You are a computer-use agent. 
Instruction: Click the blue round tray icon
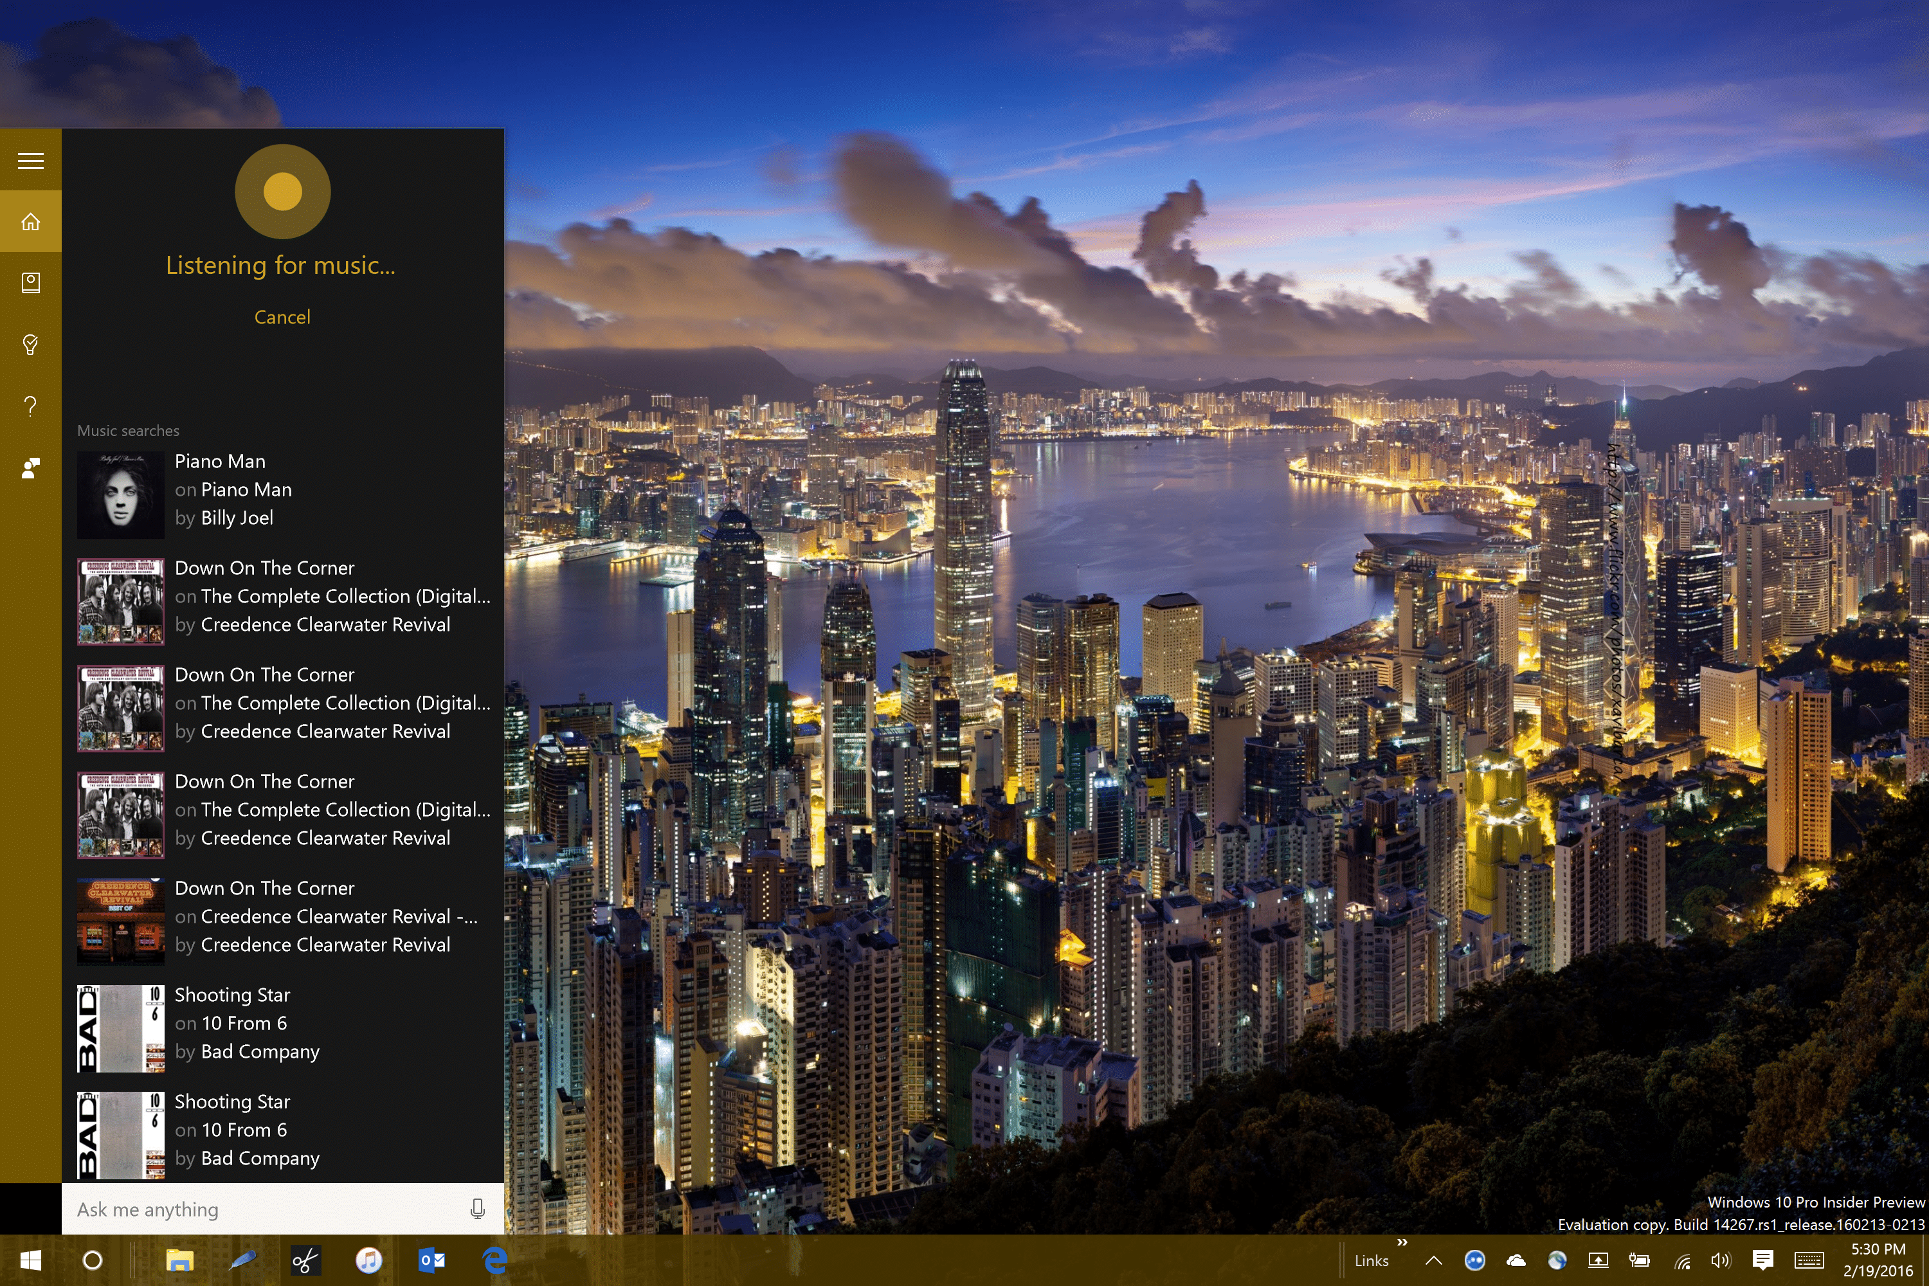click(x=1474, y=1260)
